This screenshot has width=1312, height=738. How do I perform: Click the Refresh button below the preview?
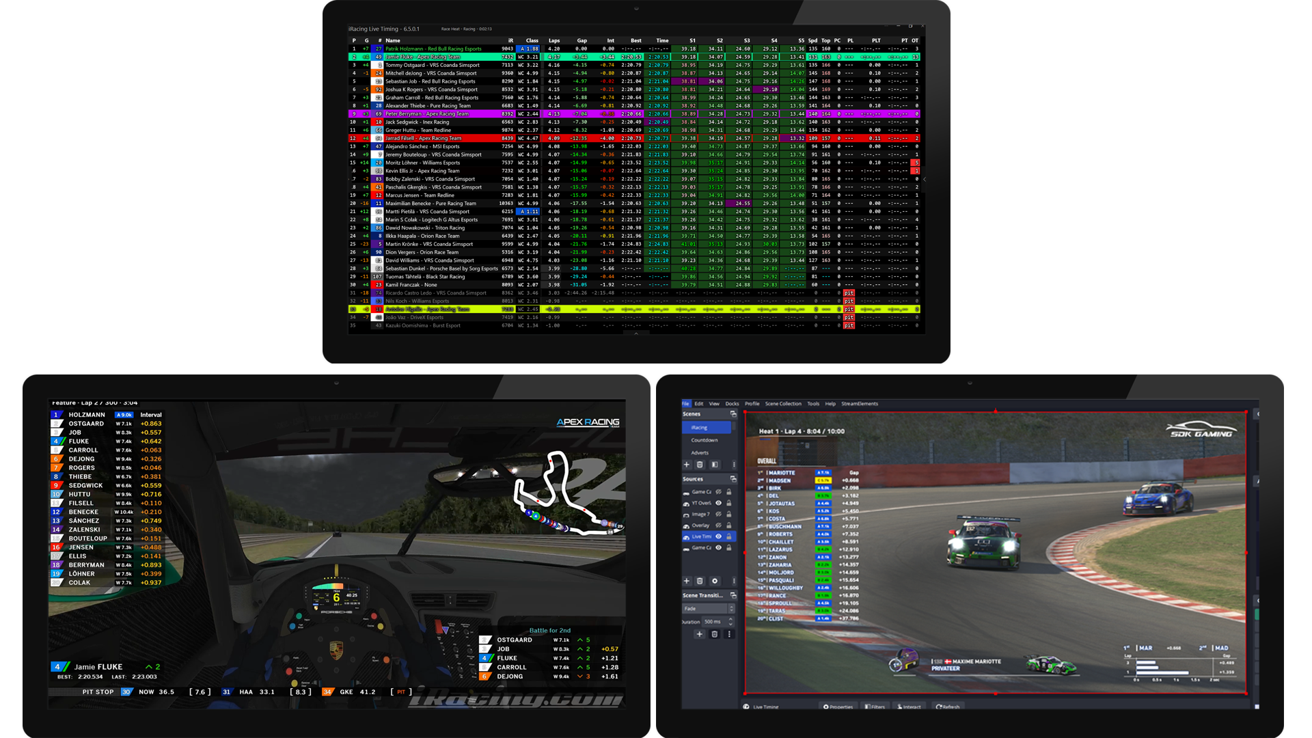(948, 707)
